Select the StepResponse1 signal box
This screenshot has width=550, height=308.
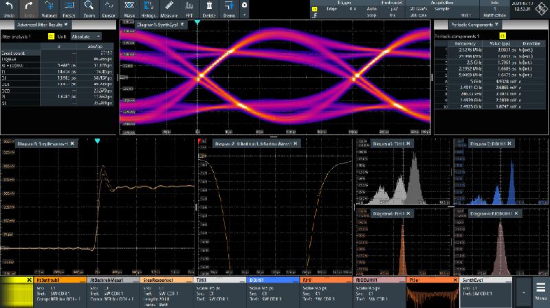coord(166,292)
